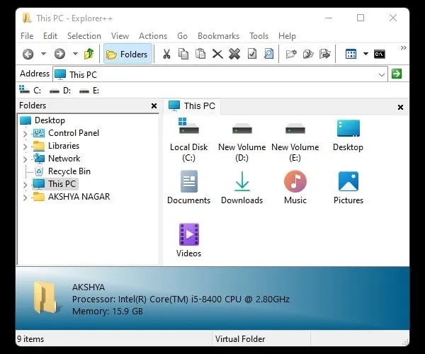Image resolution: width=425 pixels, height=354 pixels.
Task: Click the Views grid icon
Action: tap(351, 54)
